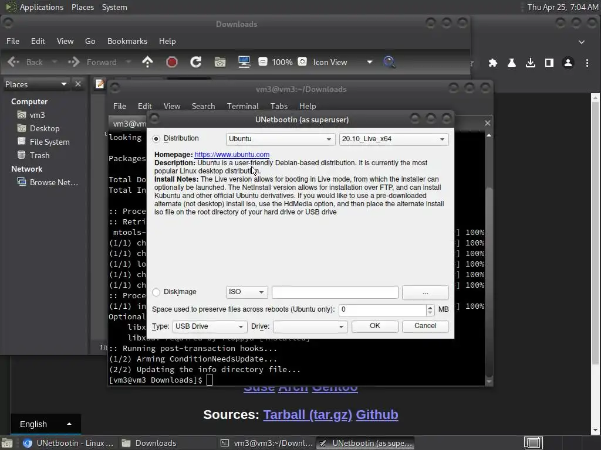Click the zoom in icon beside 100%

coord(302,62)
